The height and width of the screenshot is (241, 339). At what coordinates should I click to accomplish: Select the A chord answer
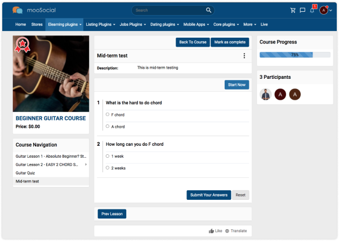coord(108,126)
